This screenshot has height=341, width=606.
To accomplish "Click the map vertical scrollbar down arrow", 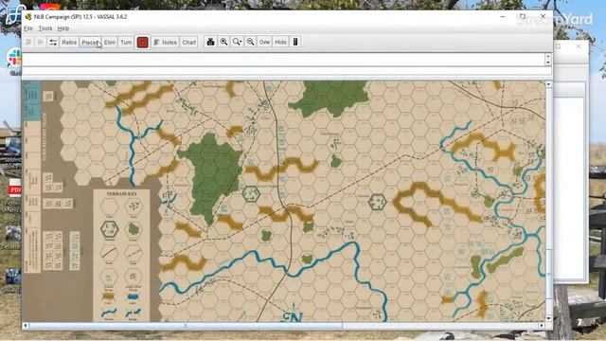I will pyautogui.click(x=549, y=318).
